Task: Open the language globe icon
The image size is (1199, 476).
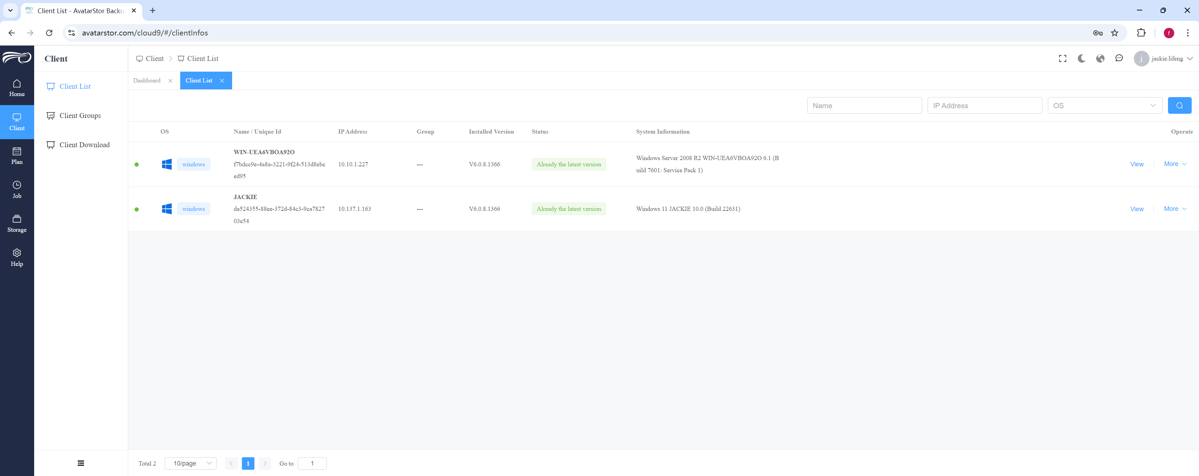Action: point(1100,58)
